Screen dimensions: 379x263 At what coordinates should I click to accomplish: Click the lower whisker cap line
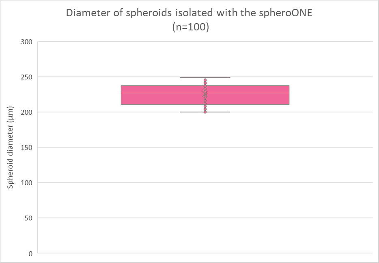[x=219, y=112]
